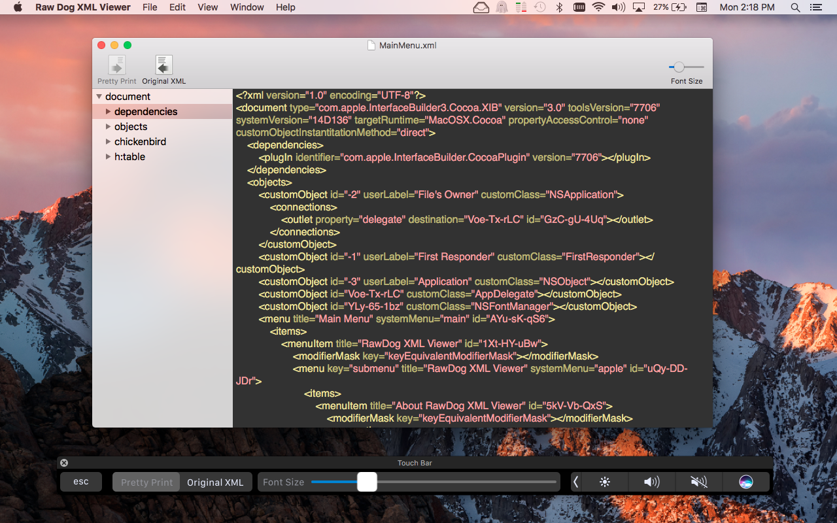The height and width of the screenshot is (523, 837).
Task: Tap the volume icon in Touch Bar
Action: (x=651, y=482)
